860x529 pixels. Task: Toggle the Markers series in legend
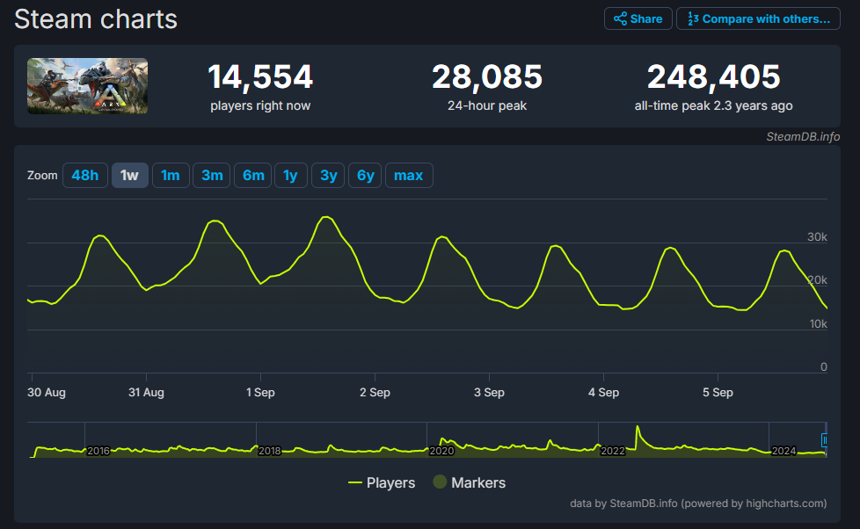[x=470, y=482]
